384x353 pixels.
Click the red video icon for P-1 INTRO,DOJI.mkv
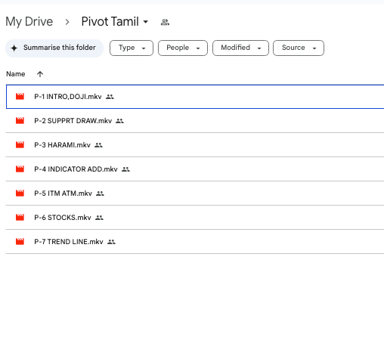tap(20, 97)
